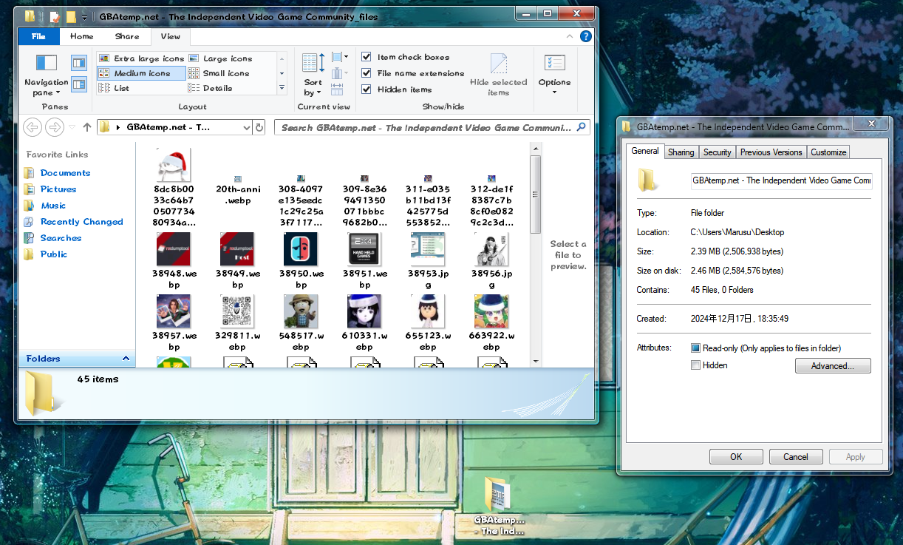Expand the Layout gallery more arrow
This screenshot has width=903, height=545.
[x=282, y=88]
